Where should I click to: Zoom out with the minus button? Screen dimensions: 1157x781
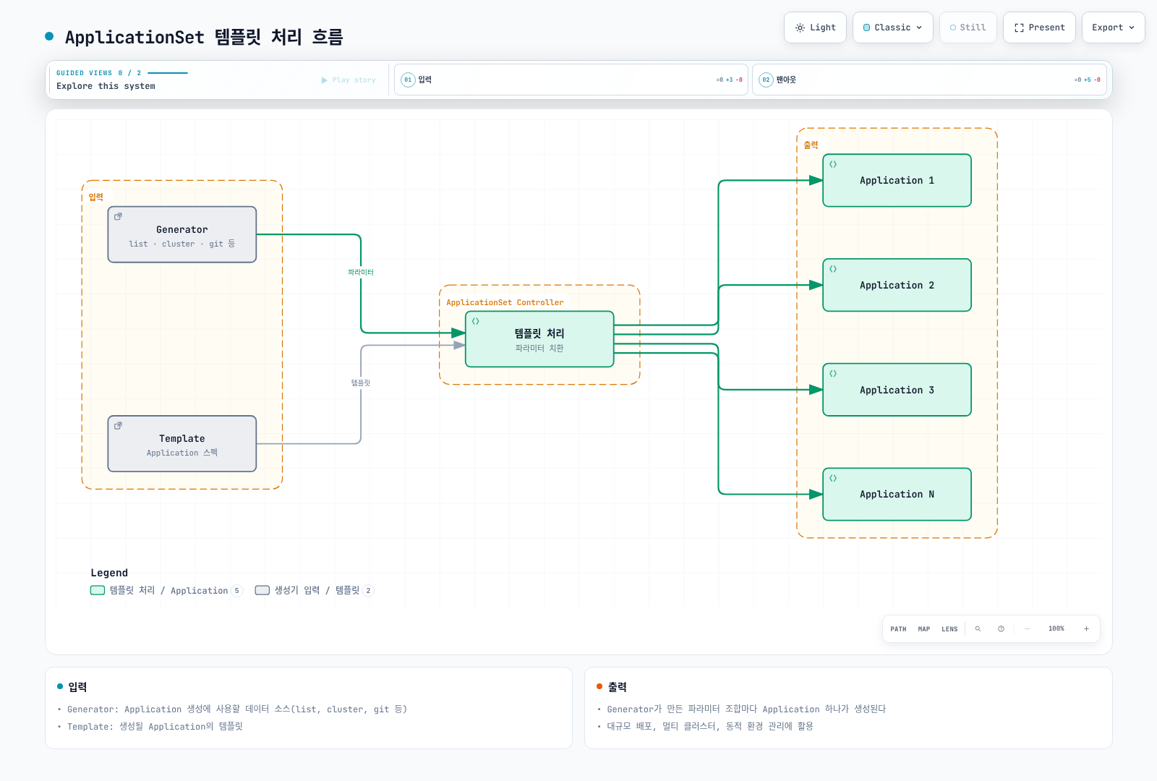(x=1027, y=629)
